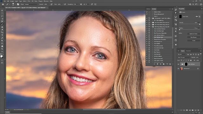Toggle visibility of the Background layer
Screen dimensions: 203x114
click(178, 69)
